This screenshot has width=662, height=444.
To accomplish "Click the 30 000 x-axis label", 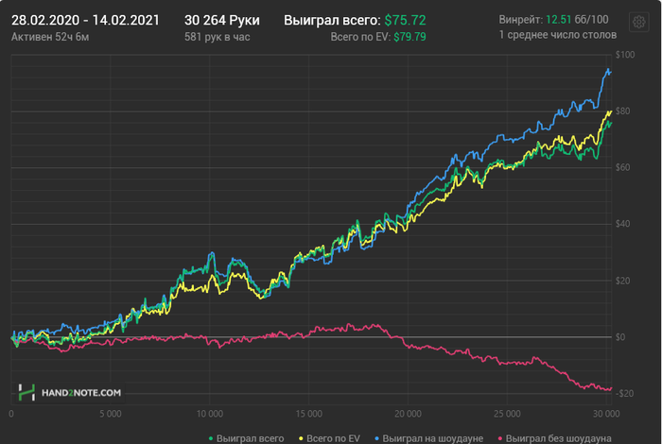I will point(606,414).
